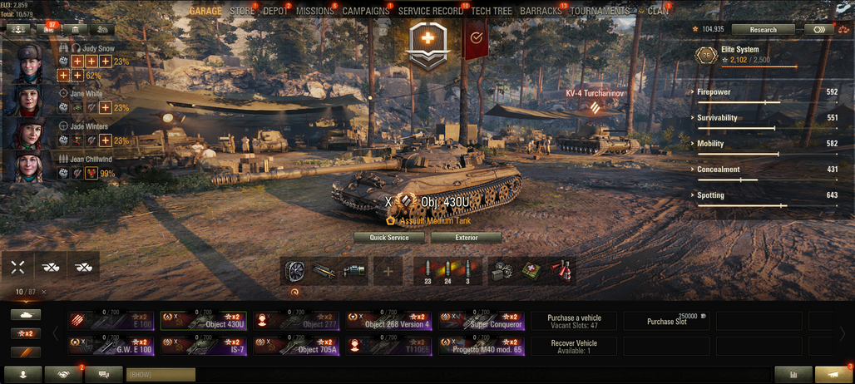855x384 pixels.
Task: Toggle the orange stripes elite filter
Action: (x=26, y=352)
